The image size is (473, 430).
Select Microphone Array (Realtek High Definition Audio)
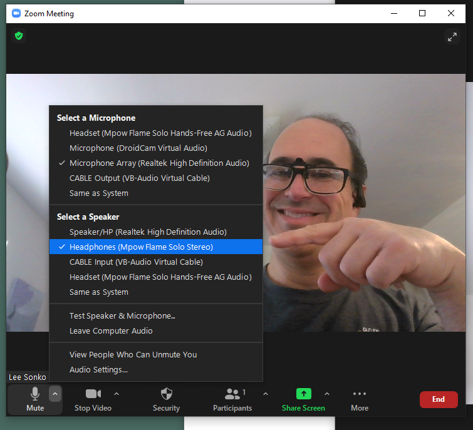point(156,163)
